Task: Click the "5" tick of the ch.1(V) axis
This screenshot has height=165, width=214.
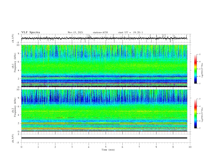Action: tap(19, 34)
